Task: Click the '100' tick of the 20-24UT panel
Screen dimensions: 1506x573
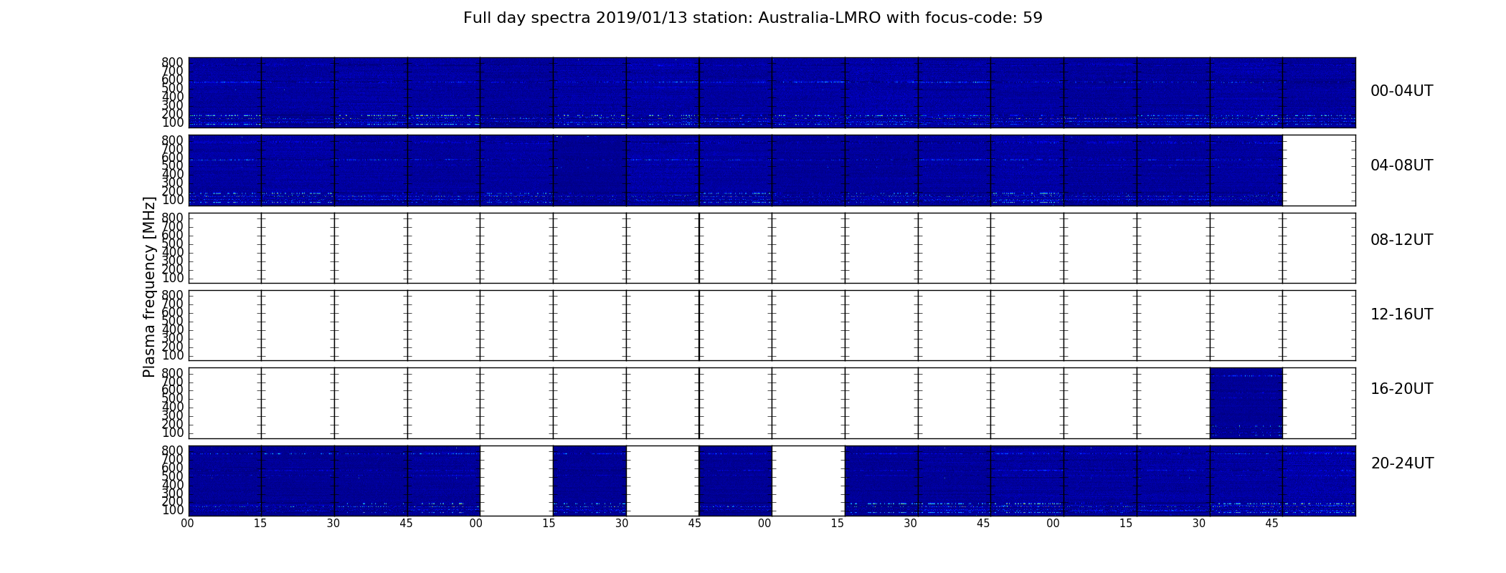Action: pos(172,511)
